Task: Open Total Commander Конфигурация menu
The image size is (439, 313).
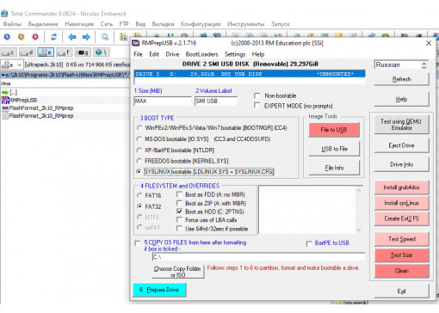Action: click(201, 24)
